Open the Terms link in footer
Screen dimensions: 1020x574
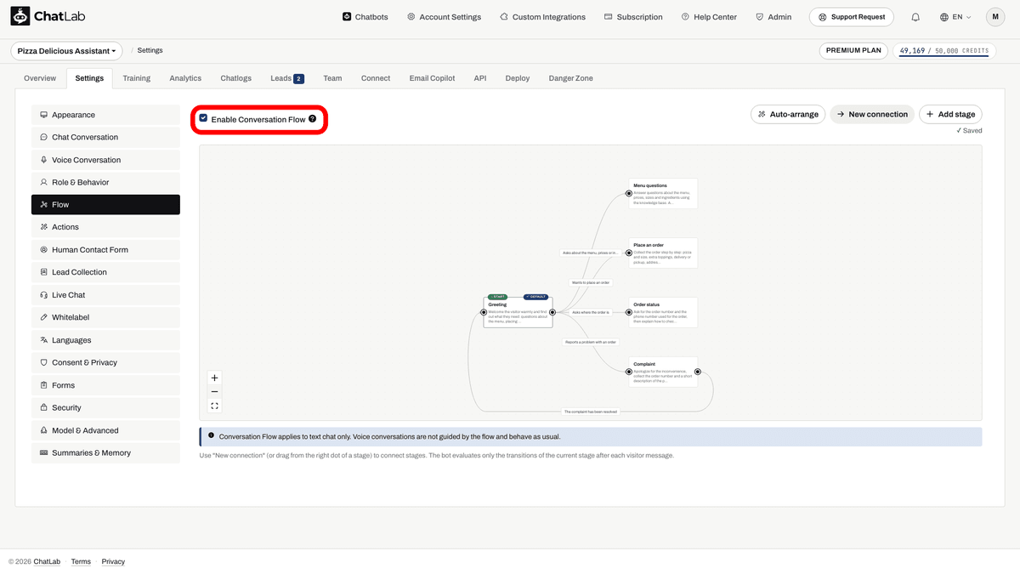[x=81, y=562]
